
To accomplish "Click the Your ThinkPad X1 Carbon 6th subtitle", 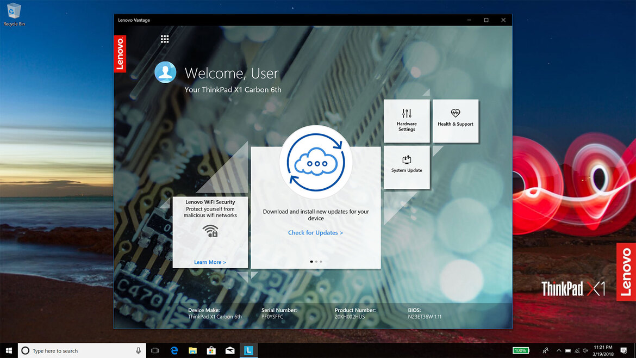I will [x=233, y=90].
